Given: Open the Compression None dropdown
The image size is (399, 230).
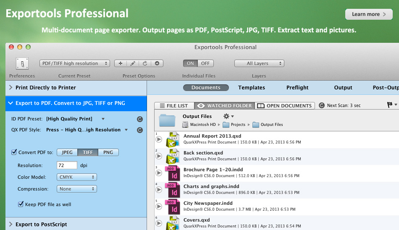Looking at the screenshot, I should point(76,189).
